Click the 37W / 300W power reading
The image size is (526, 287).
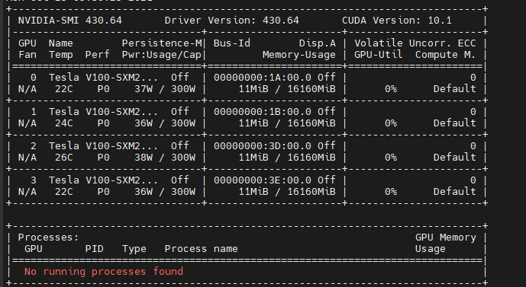[x=165, y=89]
